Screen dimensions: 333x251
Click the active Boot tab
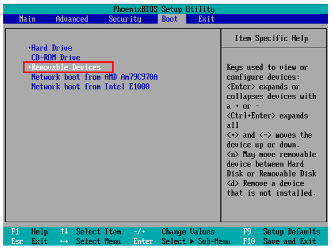point(169,19)
